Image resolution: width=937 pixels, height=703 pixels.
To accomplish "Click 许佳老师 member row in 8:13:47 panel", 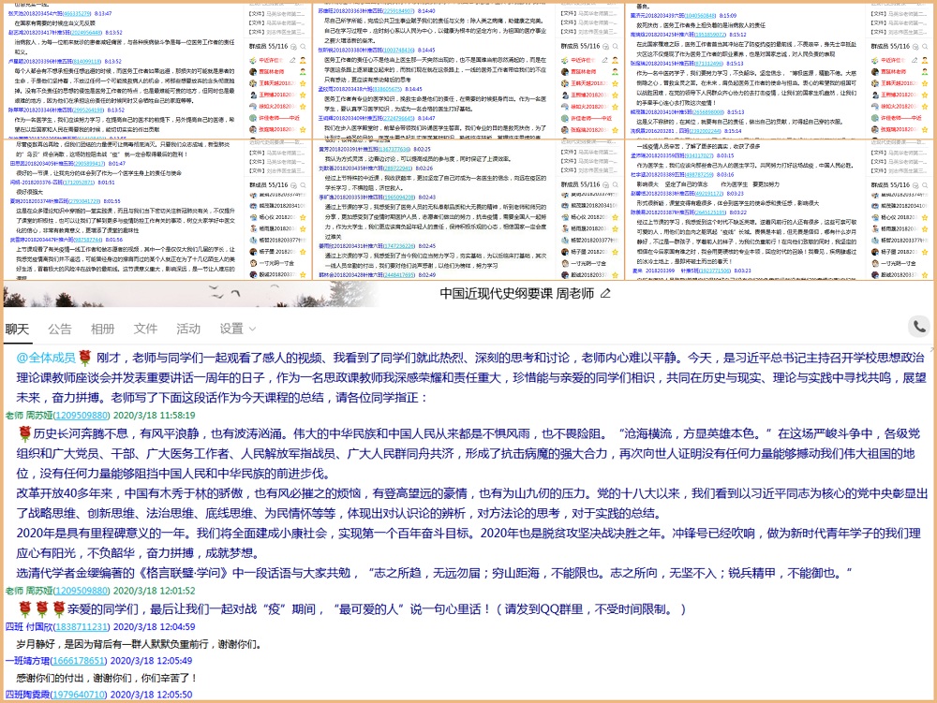I will point(278,118).
